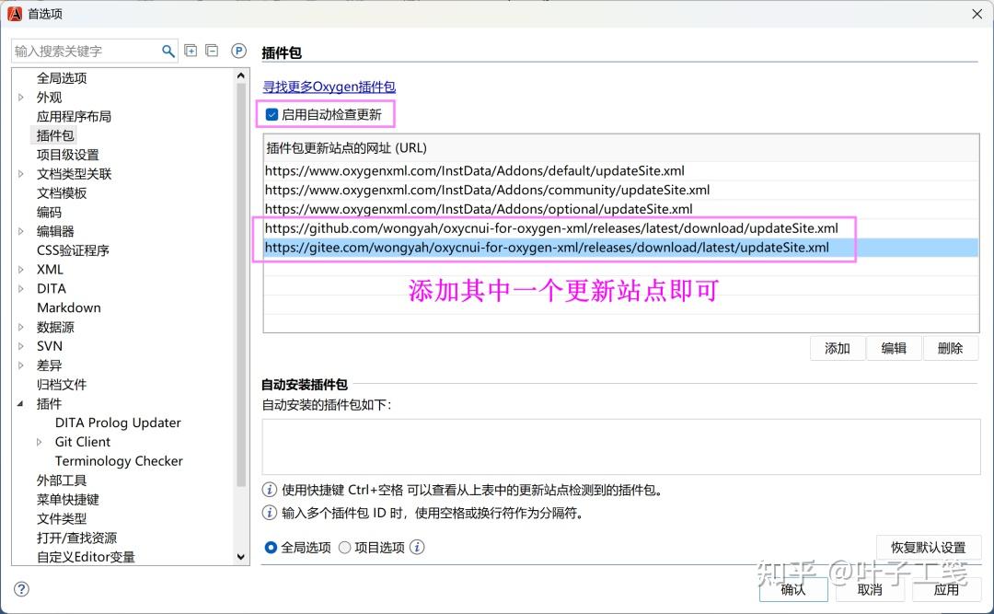Select the github.com wongyah URL row

click(x=620, y=228)
